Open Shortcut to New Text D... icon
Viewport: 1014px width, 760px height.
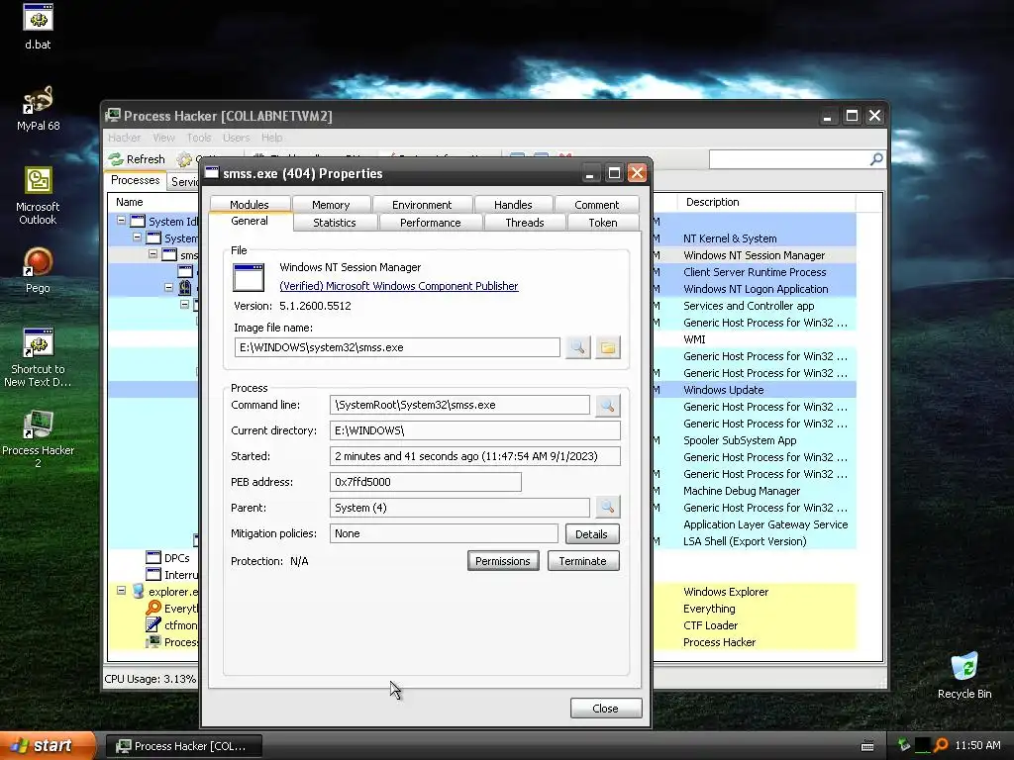38,357
